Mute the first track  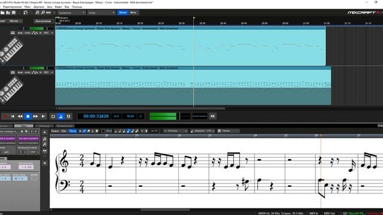(x=20, y=33)
